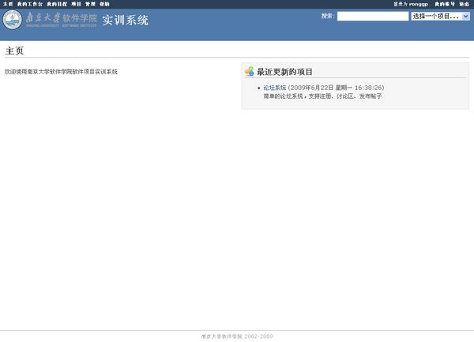
Task: Click the 主页 item in top menu
Action: point(8,4)
